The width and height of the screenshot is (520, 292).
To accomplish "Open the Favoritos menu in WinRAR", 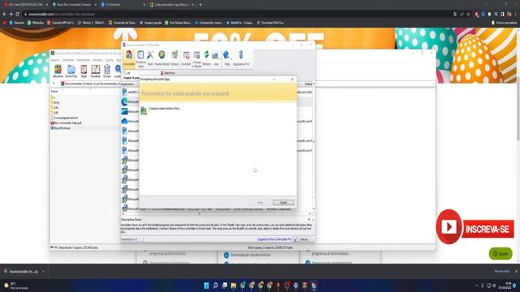I will (x=97, y=60).
